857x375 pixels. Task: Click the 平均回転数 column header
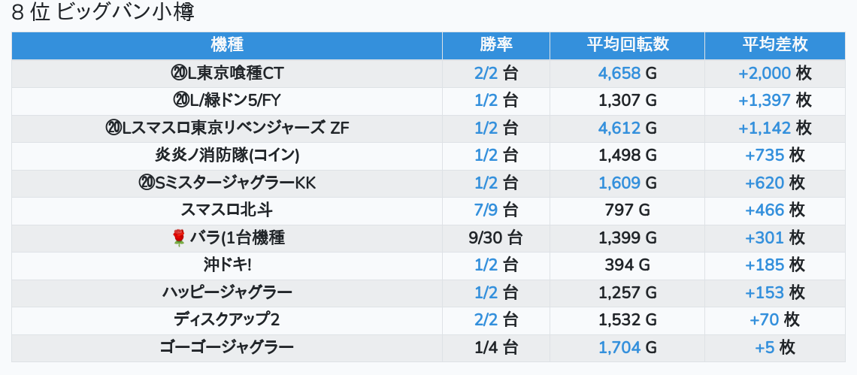click(x=628, y=45)
